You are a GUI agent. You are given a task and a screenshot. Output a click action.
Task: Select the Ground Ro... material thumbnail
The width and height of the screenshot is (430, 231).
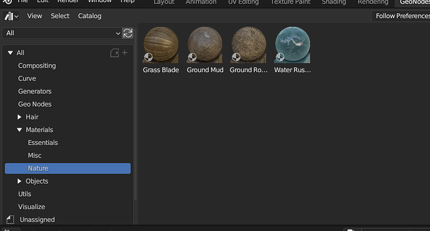(249, 45)
